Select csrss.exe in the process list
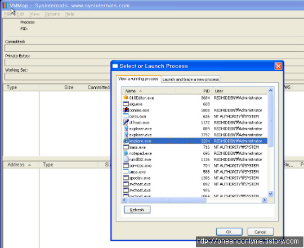This screenshot has width=304, height=248. pyautogui.click(x=137, y=117)
